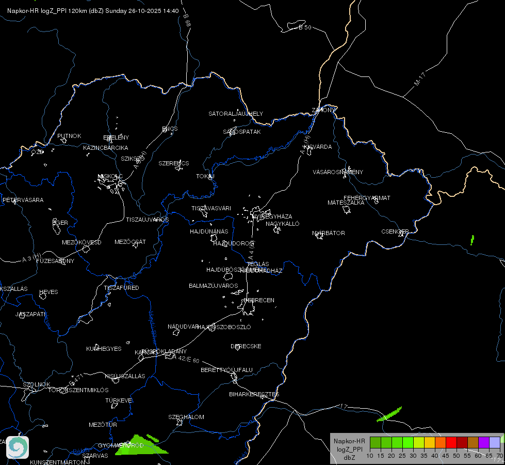
Task: Click the elongated green echo near road 17
Action: pyautogui.click(x=389, y=414)
